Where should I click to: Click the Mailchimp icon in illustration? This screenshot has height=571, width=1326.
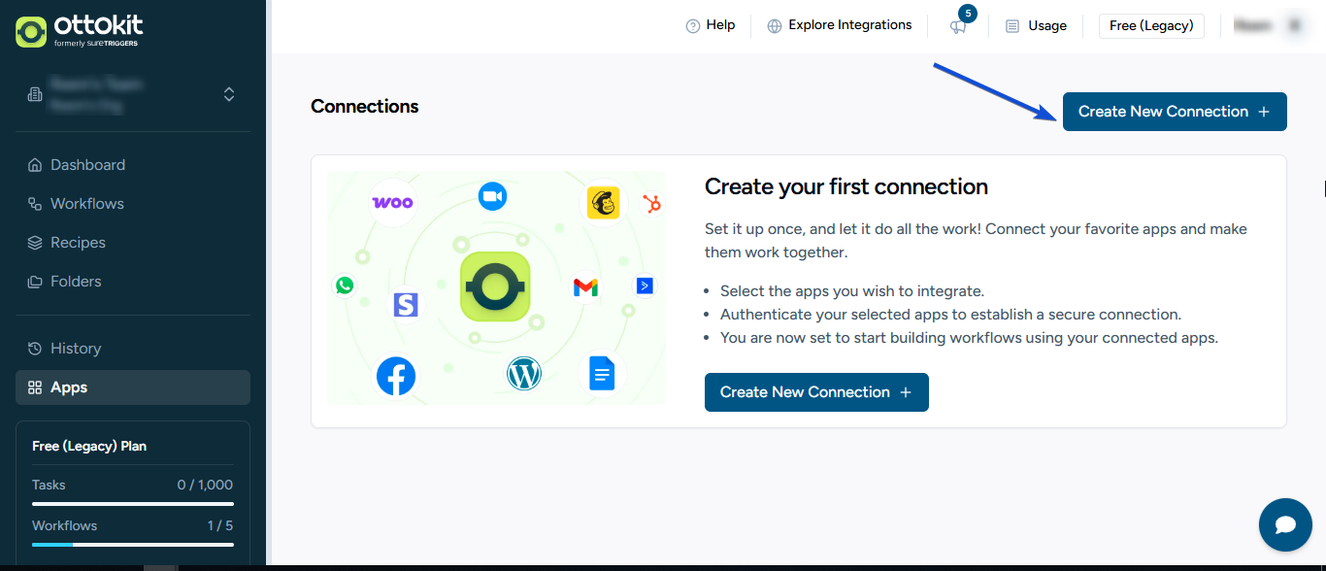pos(604,203)
